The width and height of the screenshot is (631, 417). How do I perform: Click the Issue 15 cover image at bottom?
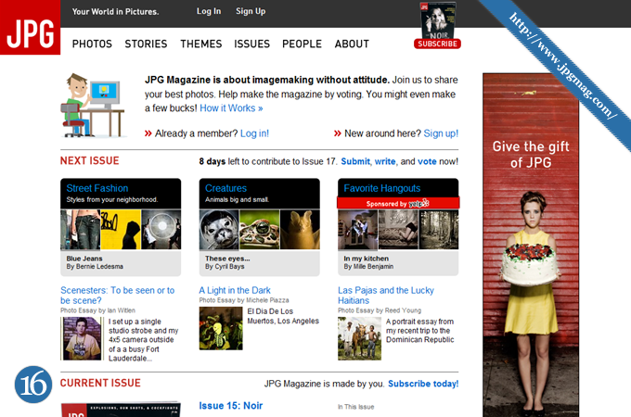pos(121,410)
